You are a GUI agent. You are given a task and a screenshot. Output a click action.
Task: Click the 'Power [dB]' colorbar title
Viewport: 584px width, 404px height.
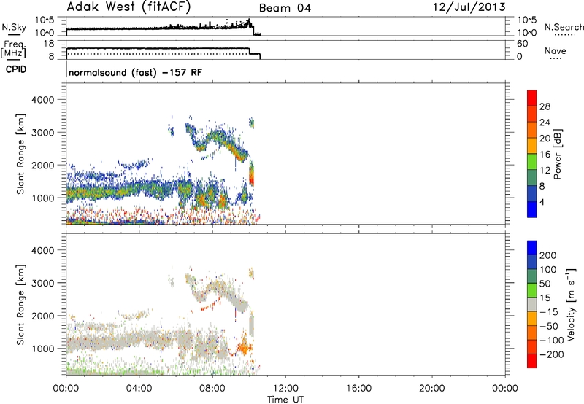[x=557, y=154]
